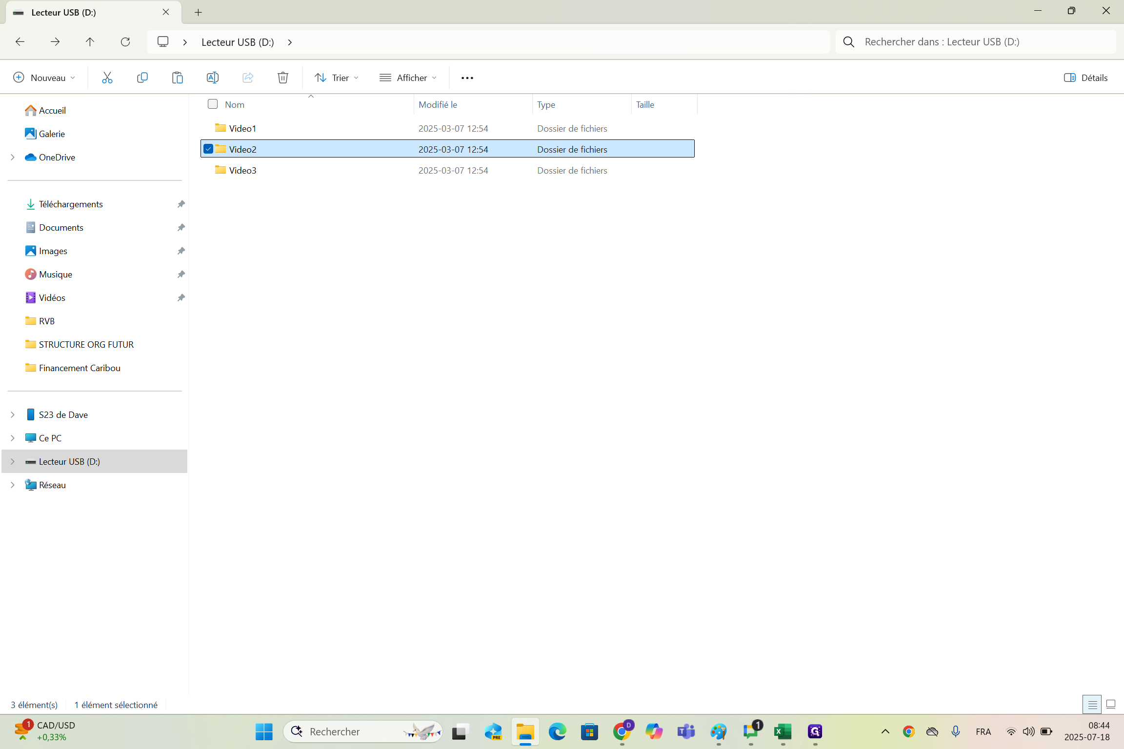This screenshot has width=1124, height=749.
Task: Open Images quick access folder
Action: pyautogui.click(x=53, y=251)
